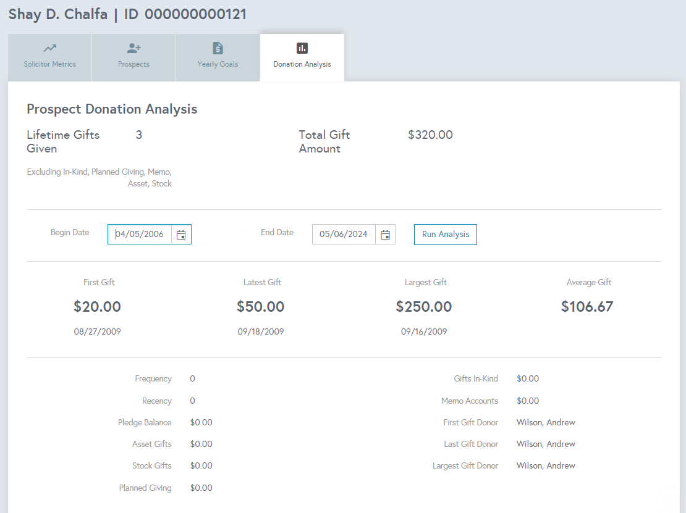Select the Lifetime Gifts Given value 3

click(x=138, y=135)
